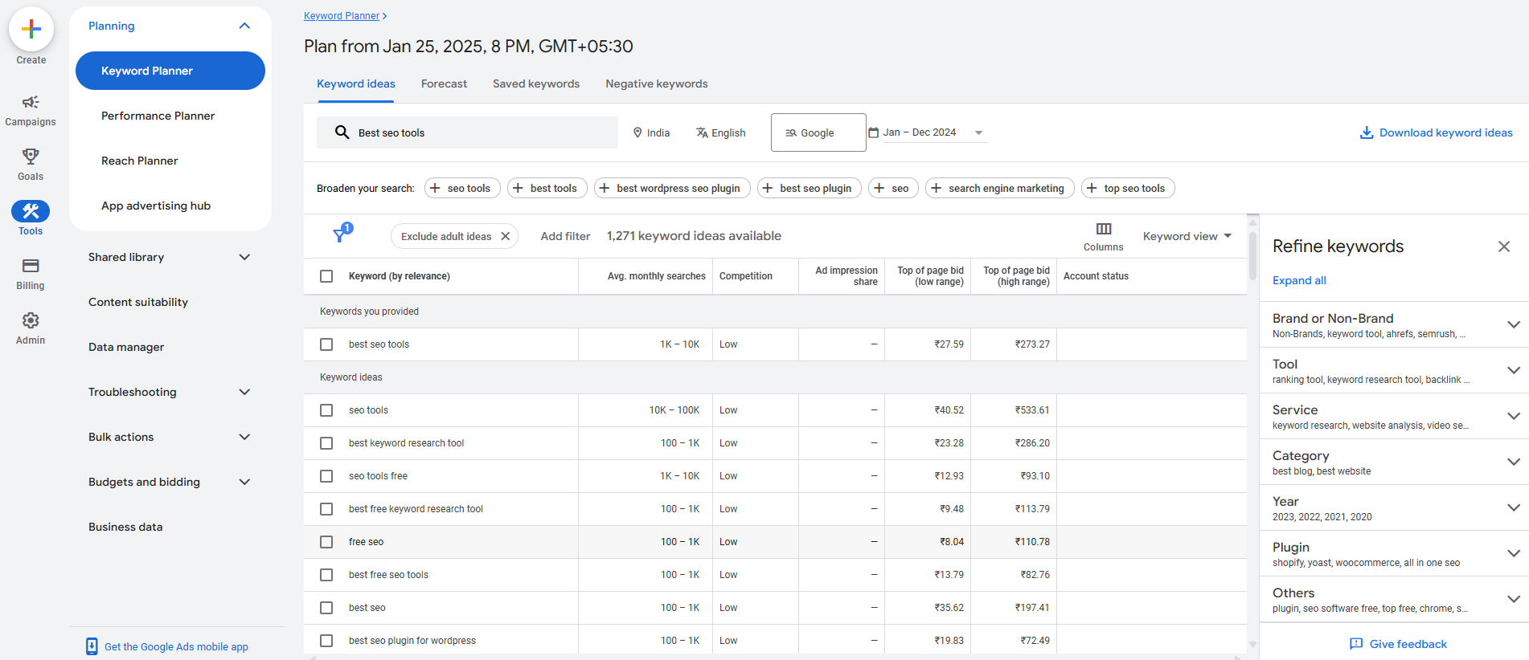Sort by Avg. monthly searches column
1529x660 pixels.
click(656, 276)
